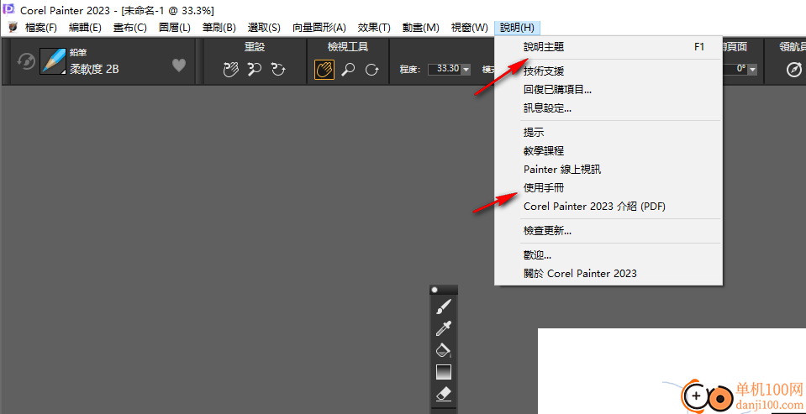The width and height of the screenshot is (806, 414).
Task: Choose 關於 Corel Painter 2023 entry
Action: pyautogui.click(x=608, y=274)
